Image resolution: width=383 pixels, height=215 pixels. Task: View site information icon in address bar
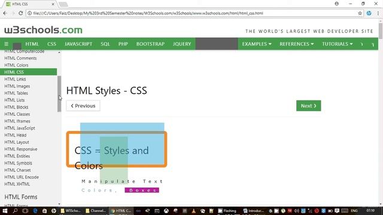tap(29, 13)
